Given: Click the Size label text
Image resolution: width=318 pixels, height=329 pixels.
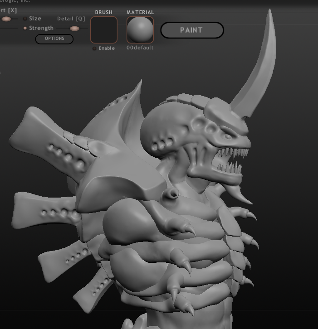Looking at the screenshot, I should pos(35,19).
